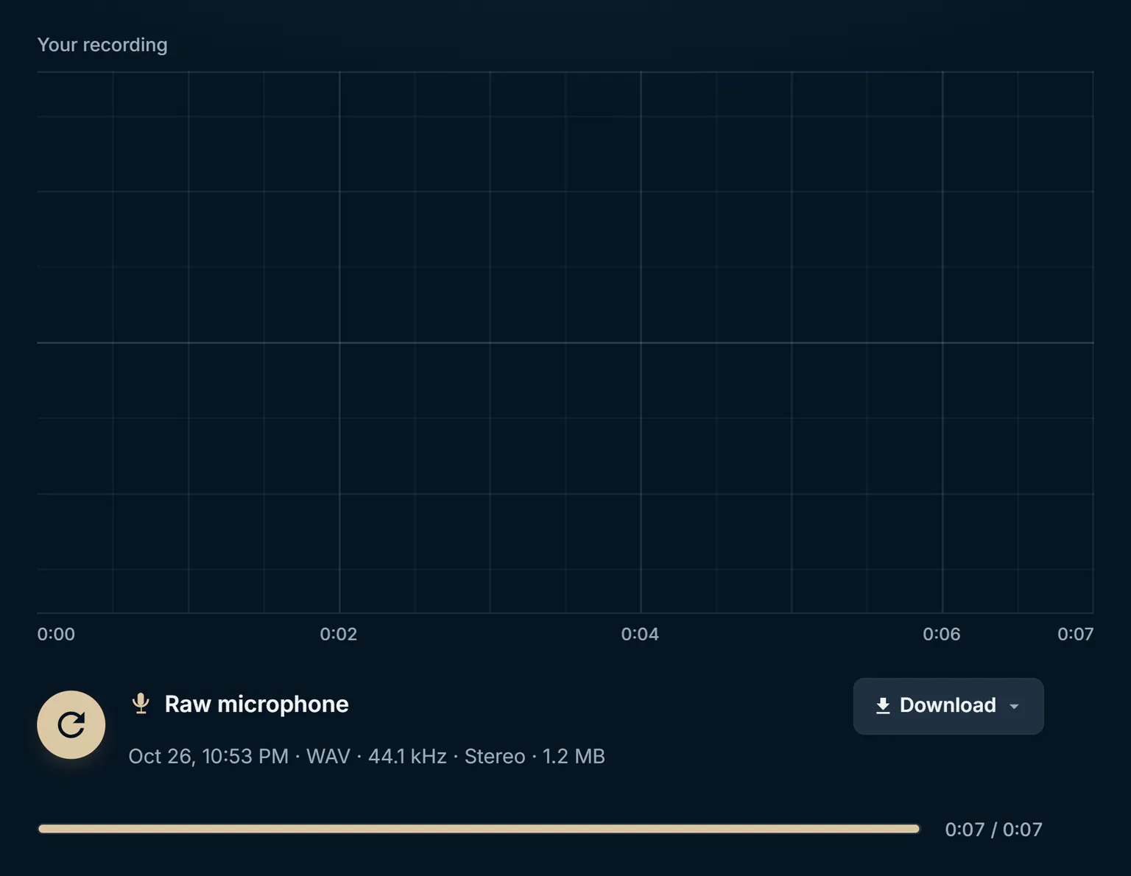
Task: Click the 0:00 timeline label
Action: pyautogui.click(x=56, y=634)
